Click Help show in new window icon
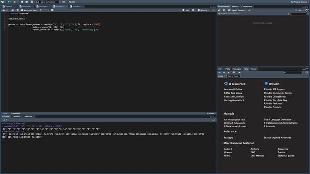The width and height of the screenshot is (310, 174). (x=239, y=72)
